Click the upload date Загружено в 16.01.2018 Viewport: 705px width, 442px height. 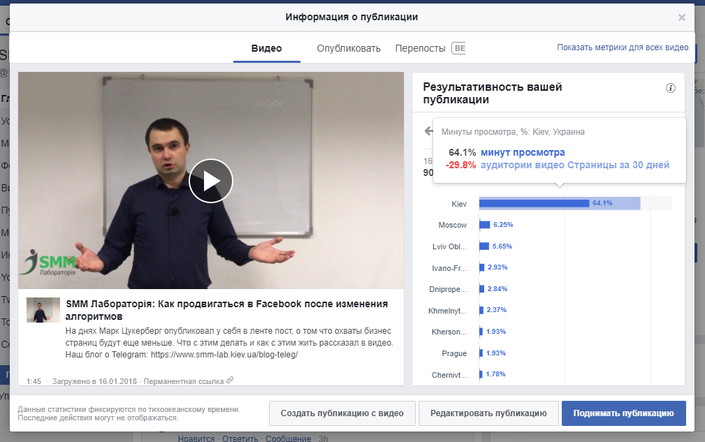(94, 381)
